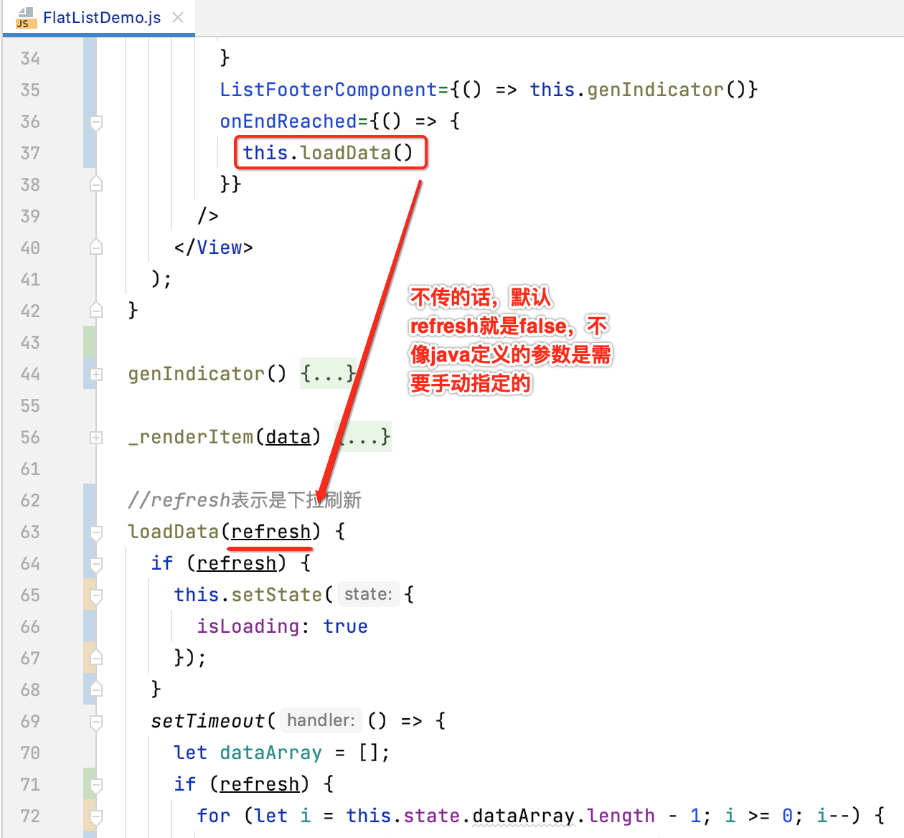Expand the folded _renderItem method on line 56
This screenshot has height=838, width=904.
96,438
